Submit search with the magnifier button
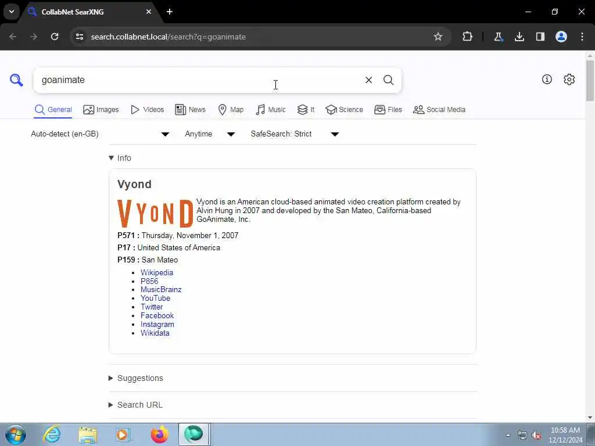Viewport: 595px width, 446px height. pos(388,80)
